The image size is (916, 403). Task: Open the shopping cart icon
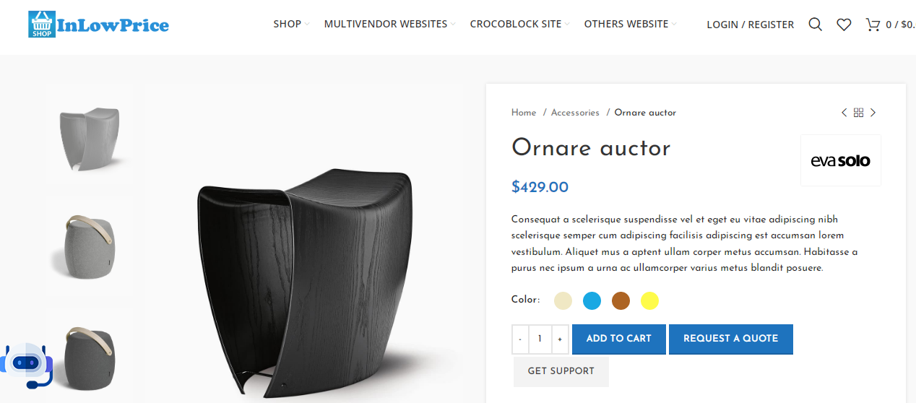coord(873,25)
